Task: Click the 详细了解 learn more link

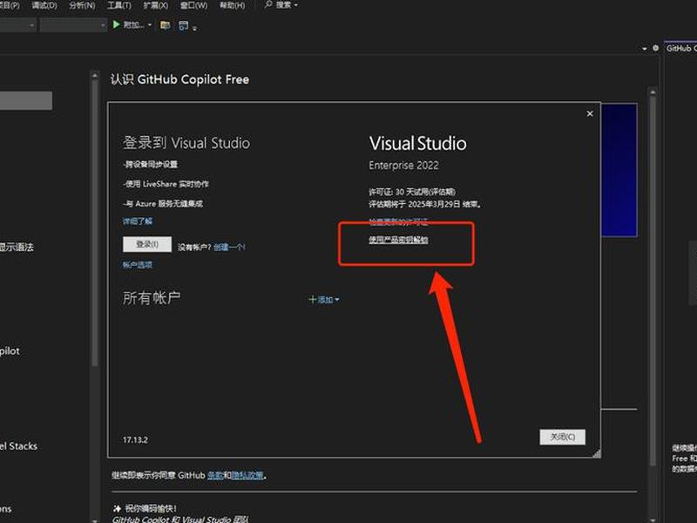Action: pyautogui.click(x=138, y=221)
